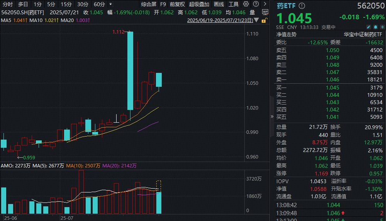Viewport: 386px width, 221px height.
Task: Open the 画线 drawing tools
Action: [219, 4]
